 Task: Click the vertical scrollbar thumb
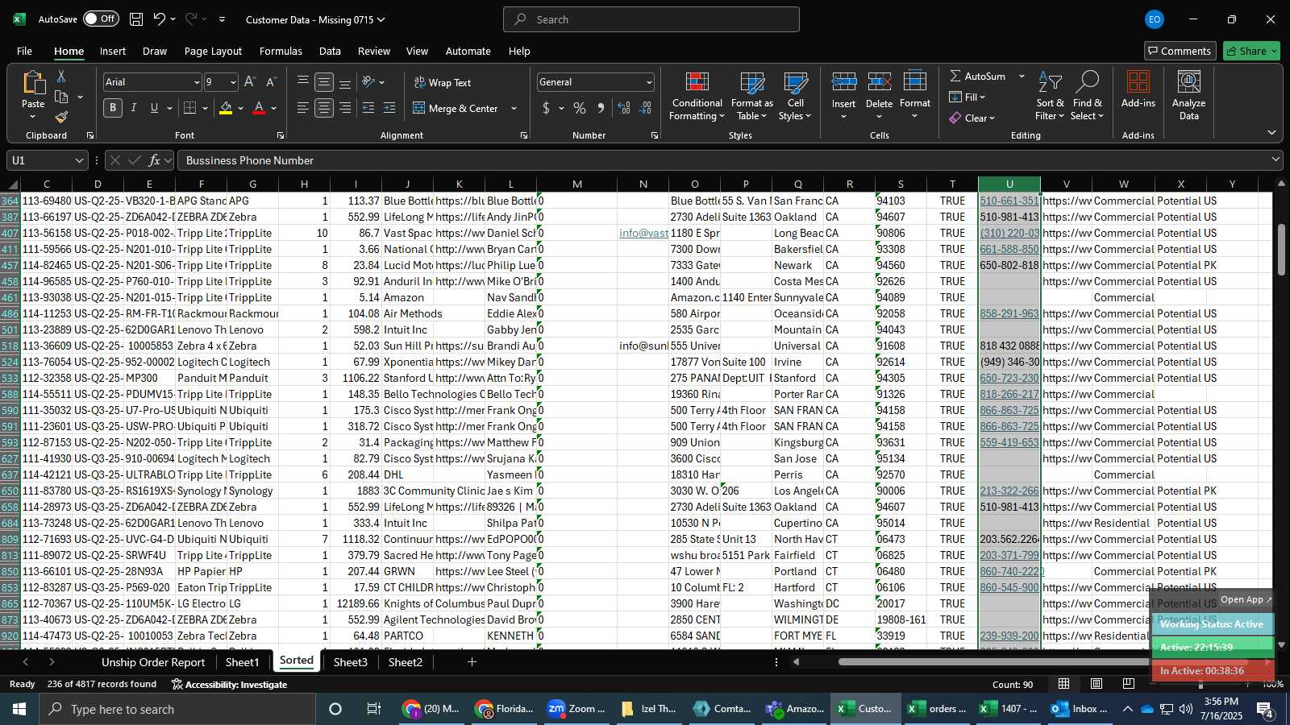tap(1281, 250)
